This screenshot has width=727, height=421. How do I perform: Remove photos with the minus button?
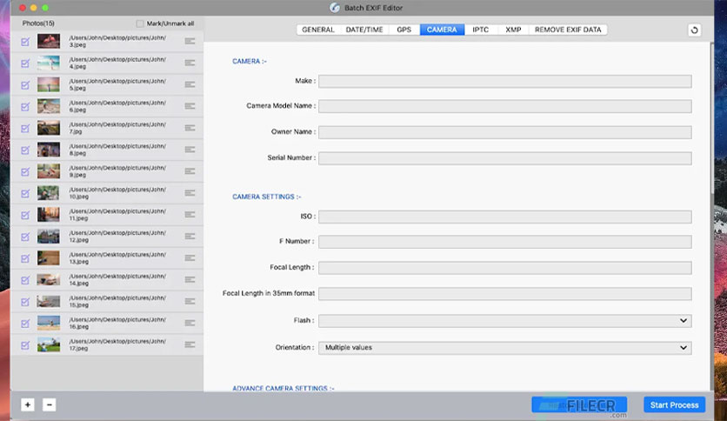[50, 404]
